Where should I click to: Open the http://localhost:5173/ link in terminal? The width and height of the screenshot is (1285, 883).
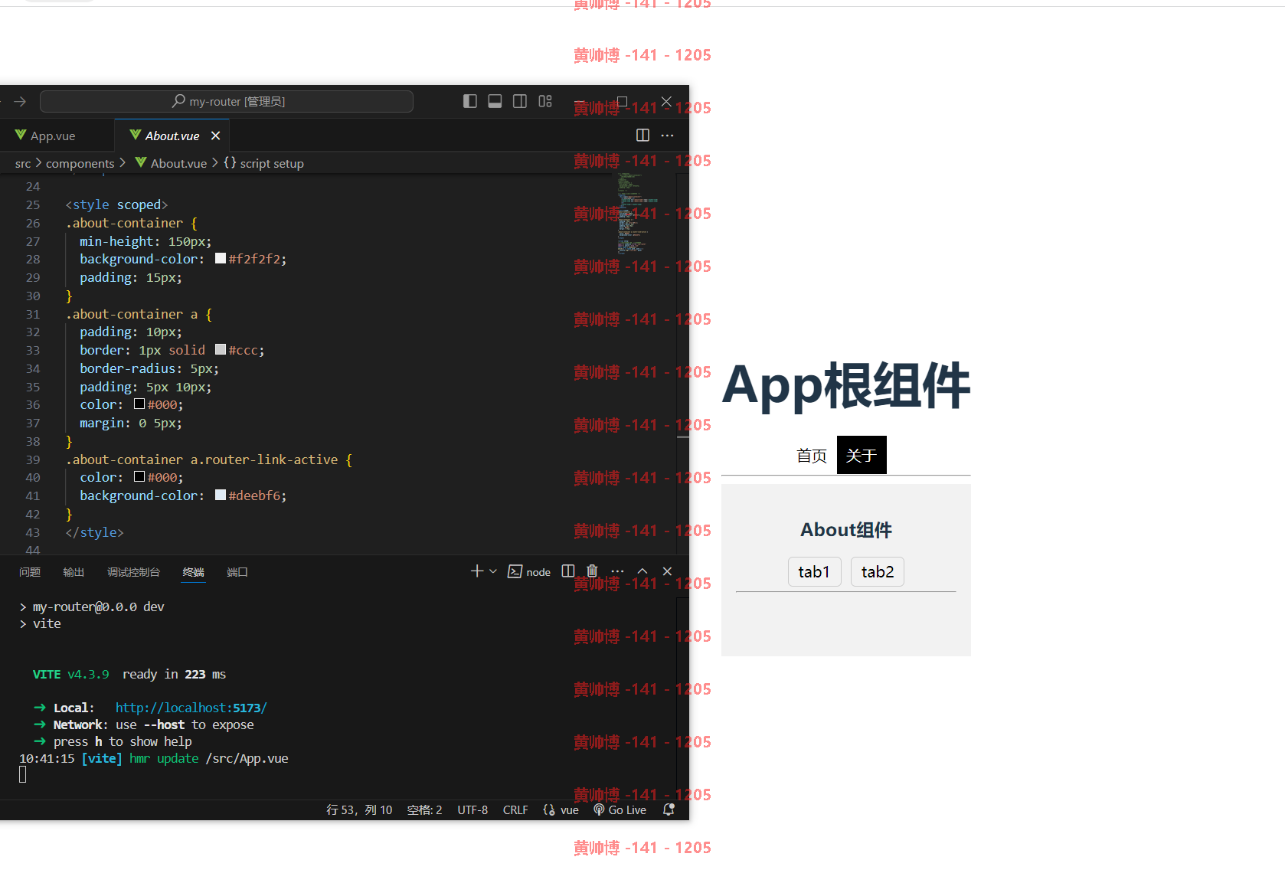click(191, 708)
